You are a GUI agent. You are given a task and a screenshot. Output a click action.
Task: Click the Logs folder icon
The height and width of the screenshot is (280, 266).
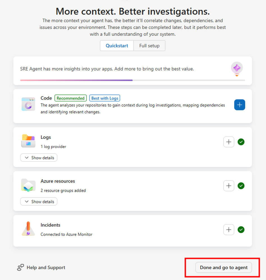(x=28, y=141)
